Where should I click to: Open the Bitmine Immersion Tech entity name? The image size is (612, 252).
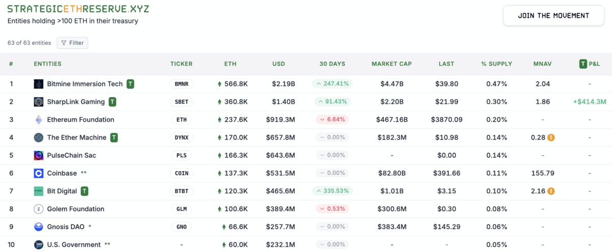point(85,84)
